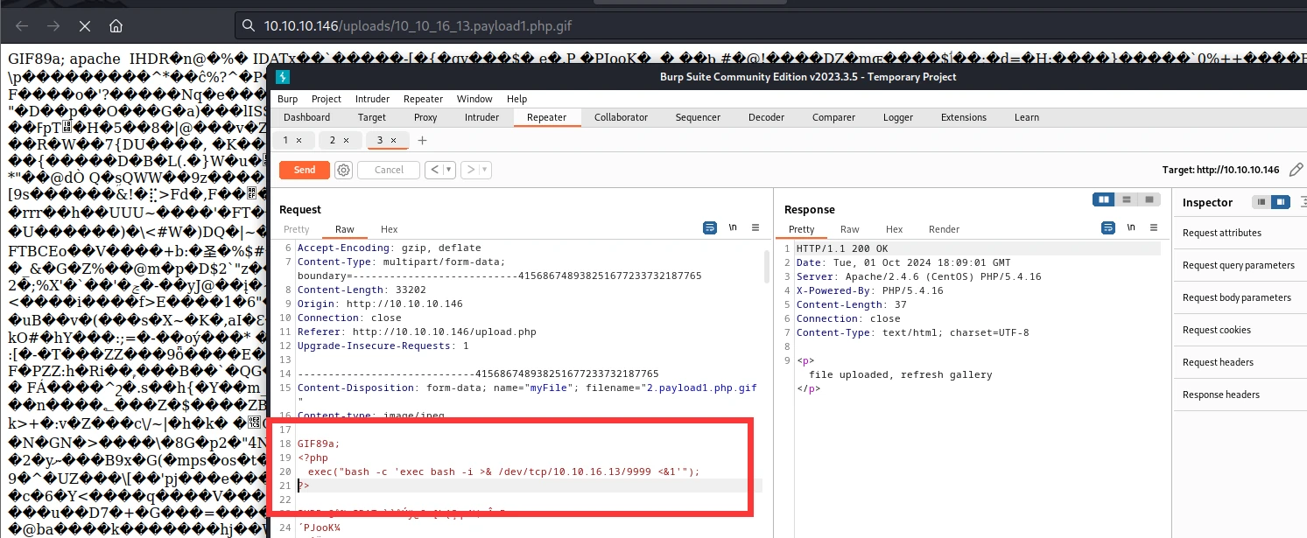Show Response in Render view
The width and height of the screenshot is (1307, 538).
click(x=944, y=229)
